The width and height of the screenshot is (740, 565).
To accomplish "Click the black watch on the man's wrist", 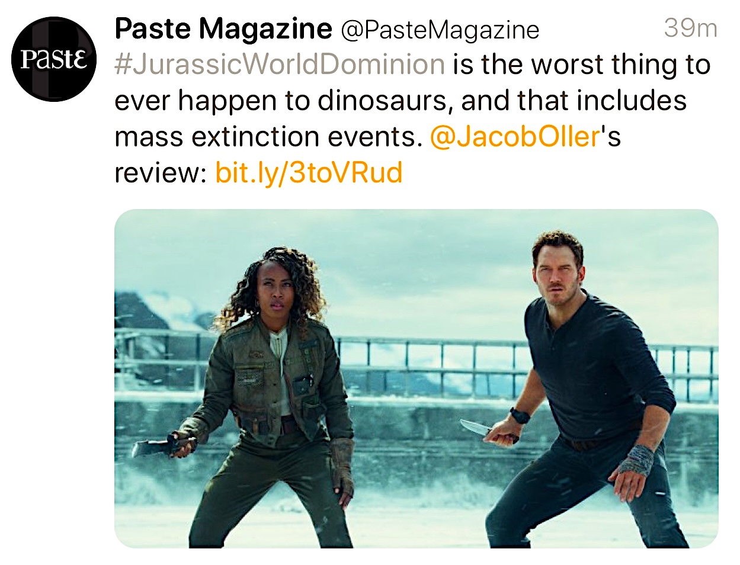I will pyautogui.click(x=520, y=415).
